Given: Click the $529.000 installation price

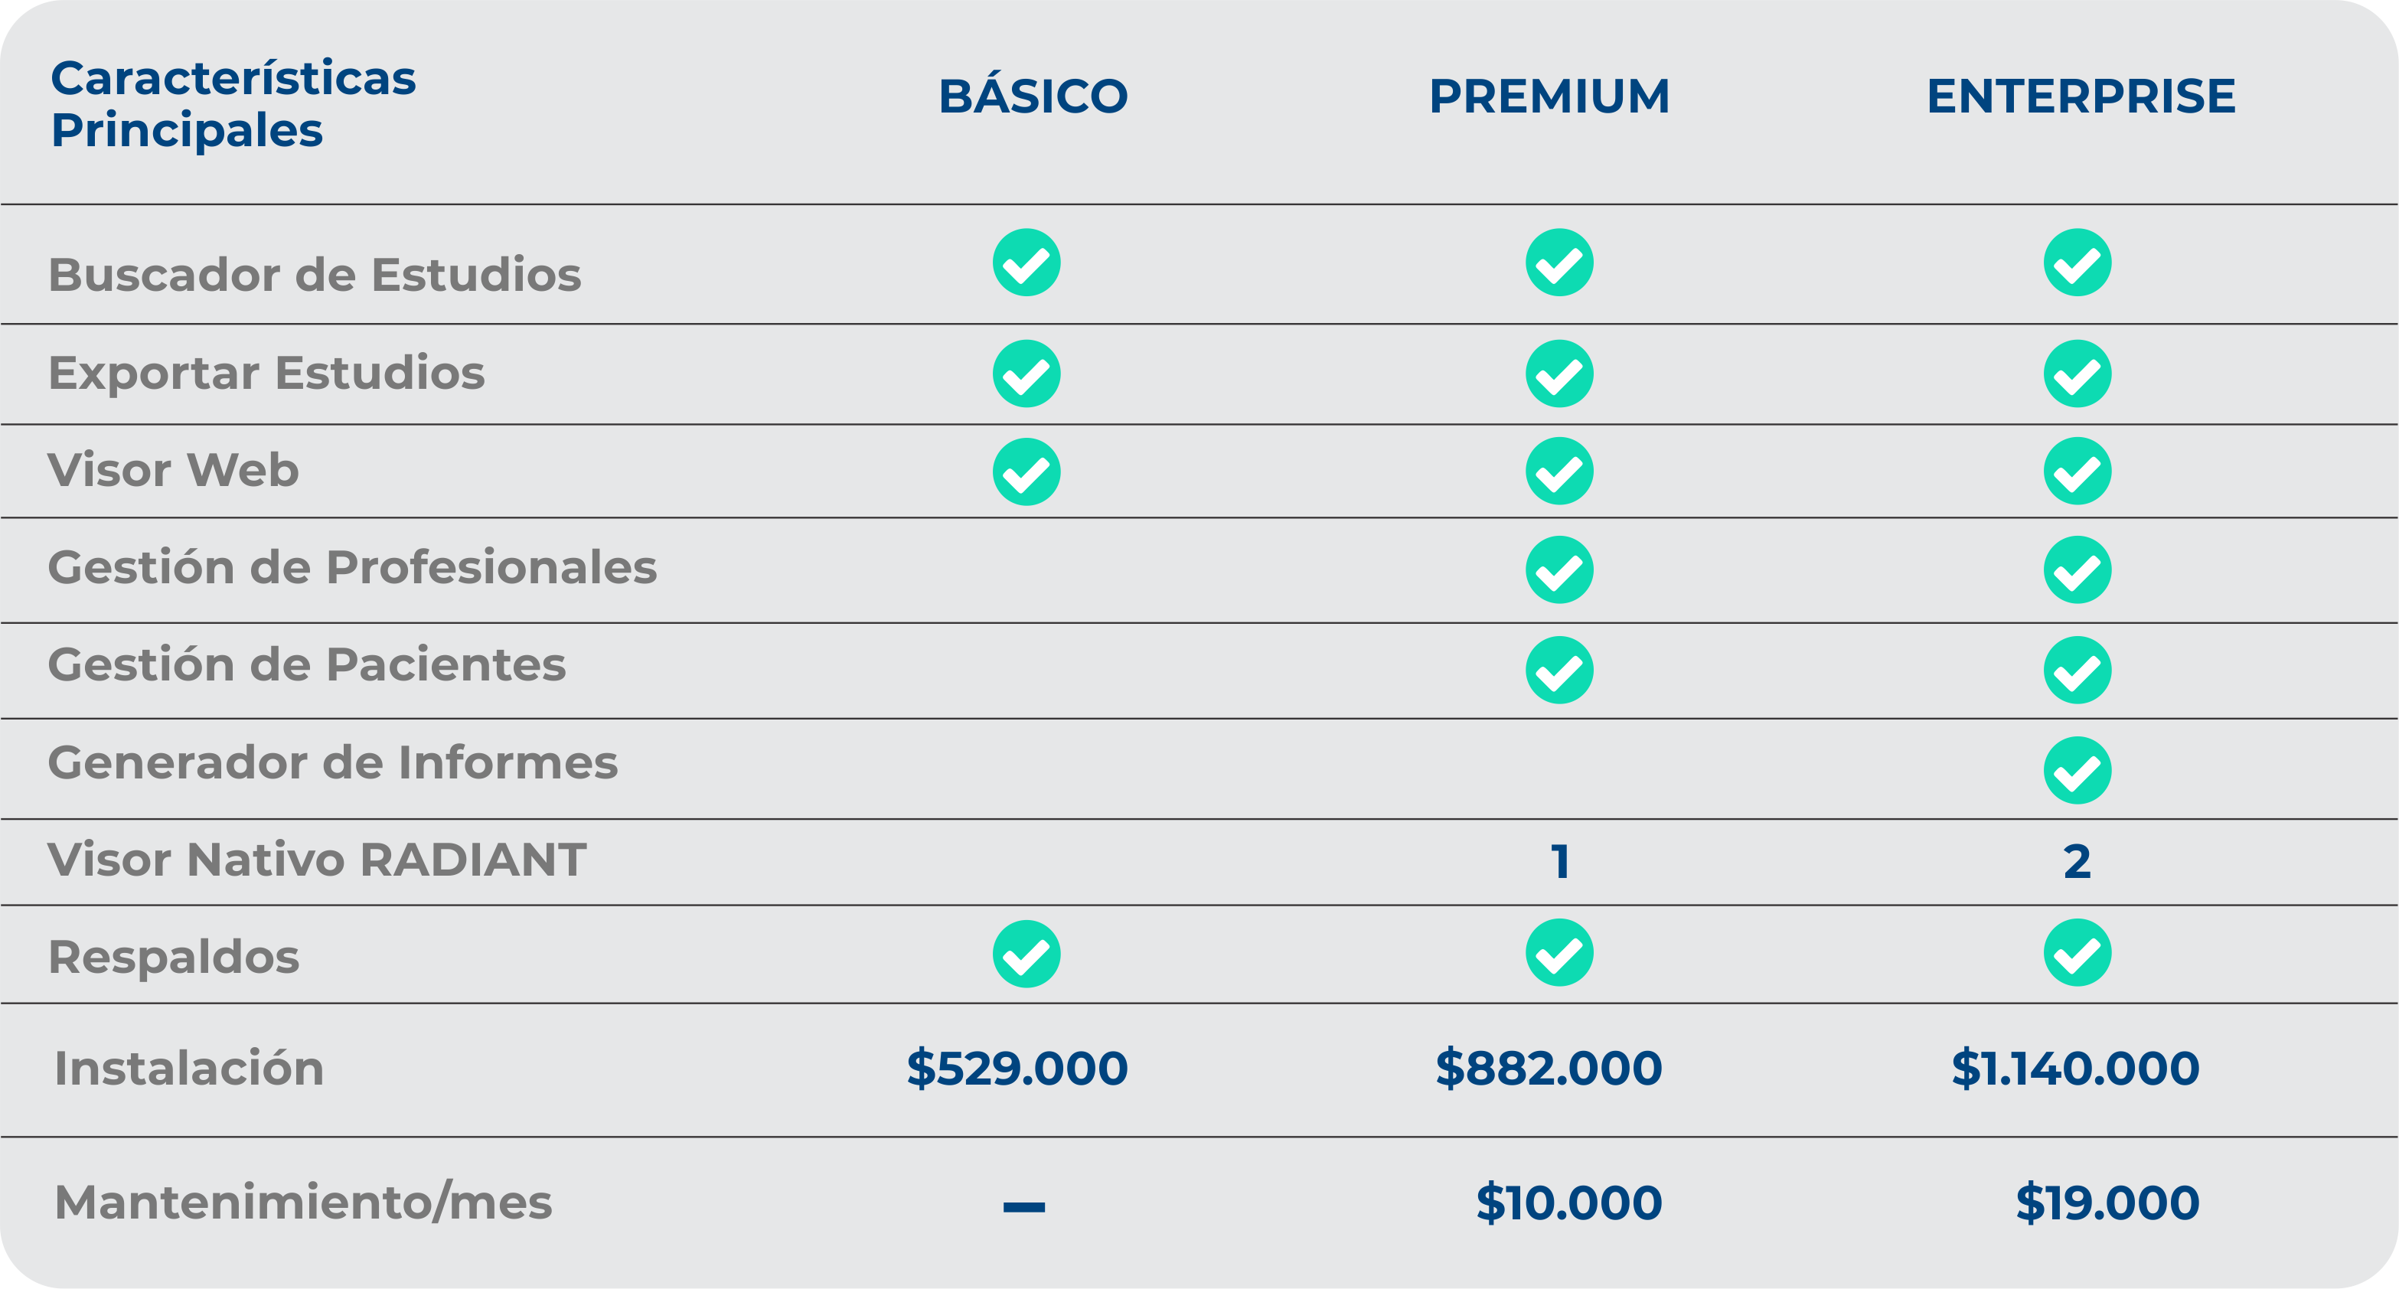Looking at the screenshot, I should [x=1017, y=1069].
